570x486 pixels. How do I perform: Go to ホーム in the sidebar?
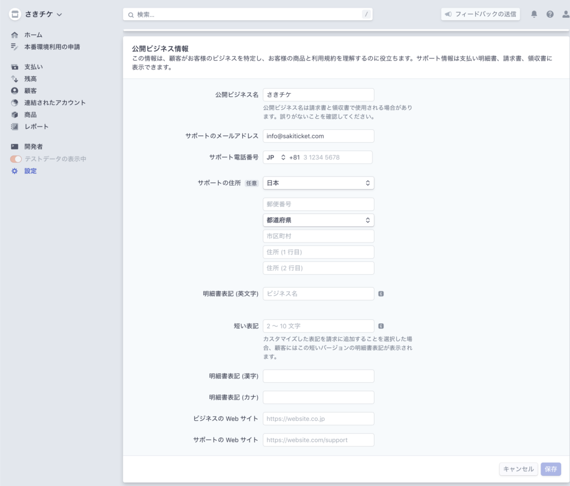33,35
